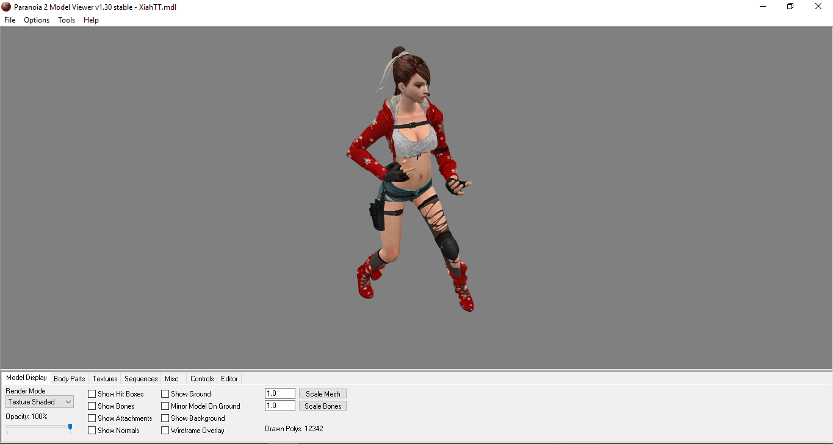Open the Render Mode dropdown
The width and height of the screenshot is (833, 444).
coord(40,402)
